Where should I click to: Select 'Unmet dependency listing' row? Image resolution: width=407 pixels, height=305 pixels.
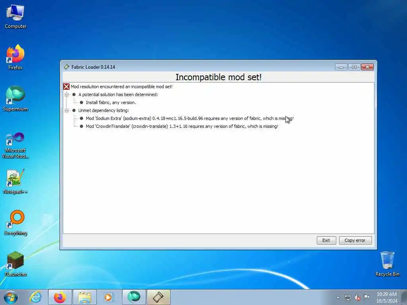[x=104, y=110]
